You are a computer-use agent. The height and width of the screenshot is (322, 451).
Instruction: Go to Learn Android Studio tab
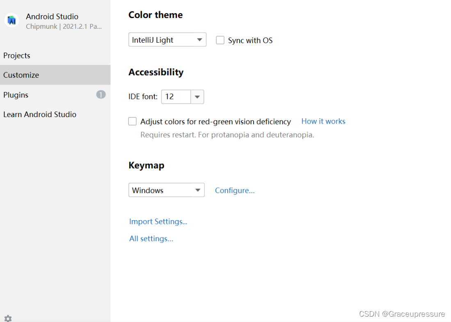[x=55, y=114]
